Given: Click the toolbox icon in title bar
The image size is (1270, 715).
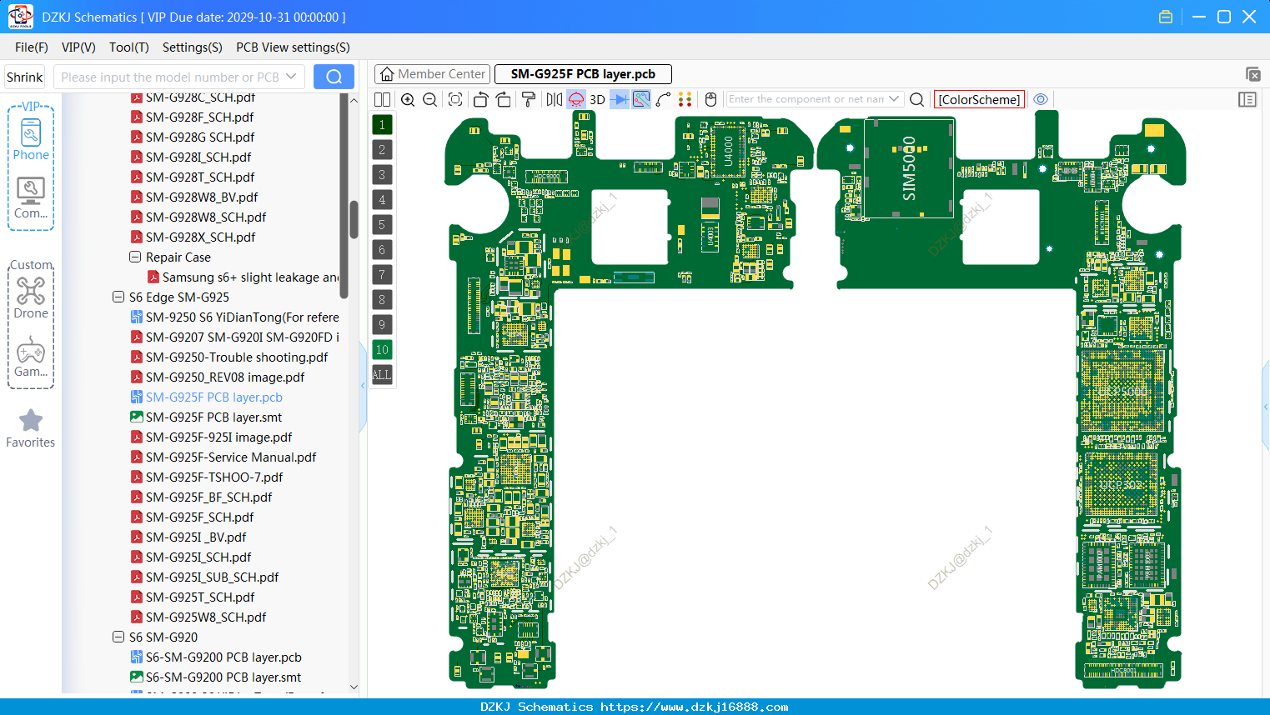Looking at the screenshot, I should tap(1166, 17).
